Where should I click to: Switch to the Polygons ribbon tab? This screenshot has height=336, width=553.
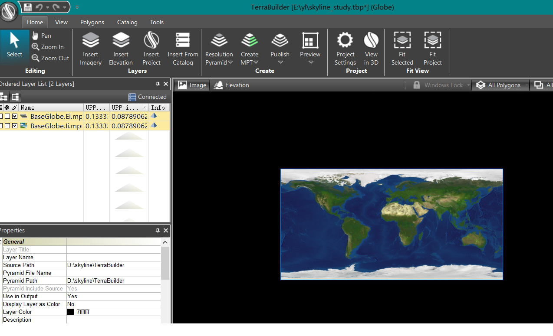click(92, 22)
